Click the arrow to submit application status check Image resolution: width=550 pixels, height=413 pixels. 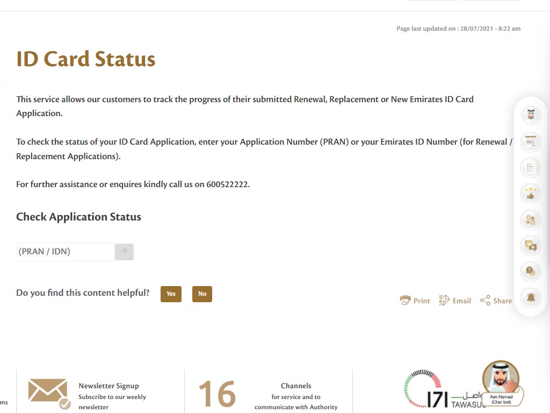coord(124,252)
